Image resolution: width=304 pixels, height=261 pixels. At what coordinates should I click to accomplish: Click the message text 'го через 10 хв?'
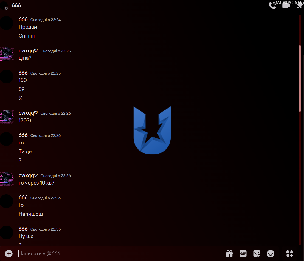coord(36,183)
